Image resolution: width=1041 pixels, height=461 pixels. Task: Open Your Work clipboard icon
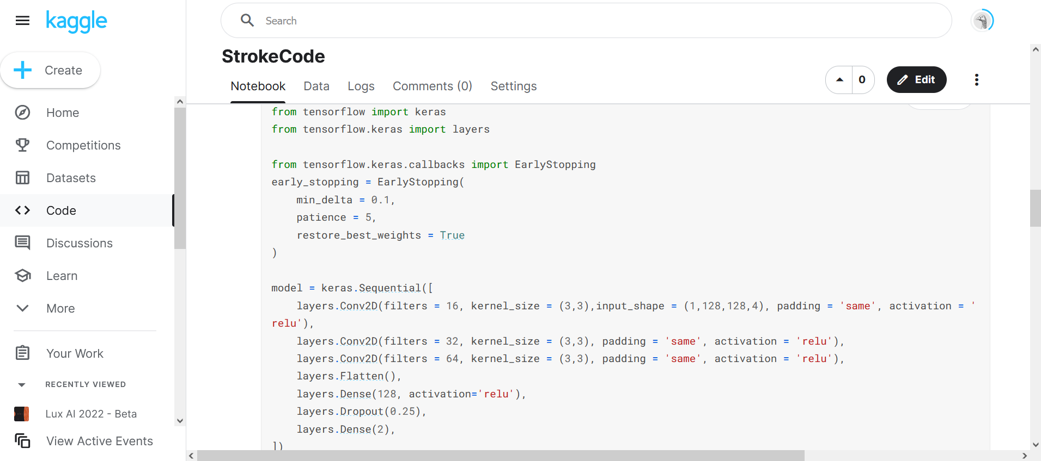[22, 353]
